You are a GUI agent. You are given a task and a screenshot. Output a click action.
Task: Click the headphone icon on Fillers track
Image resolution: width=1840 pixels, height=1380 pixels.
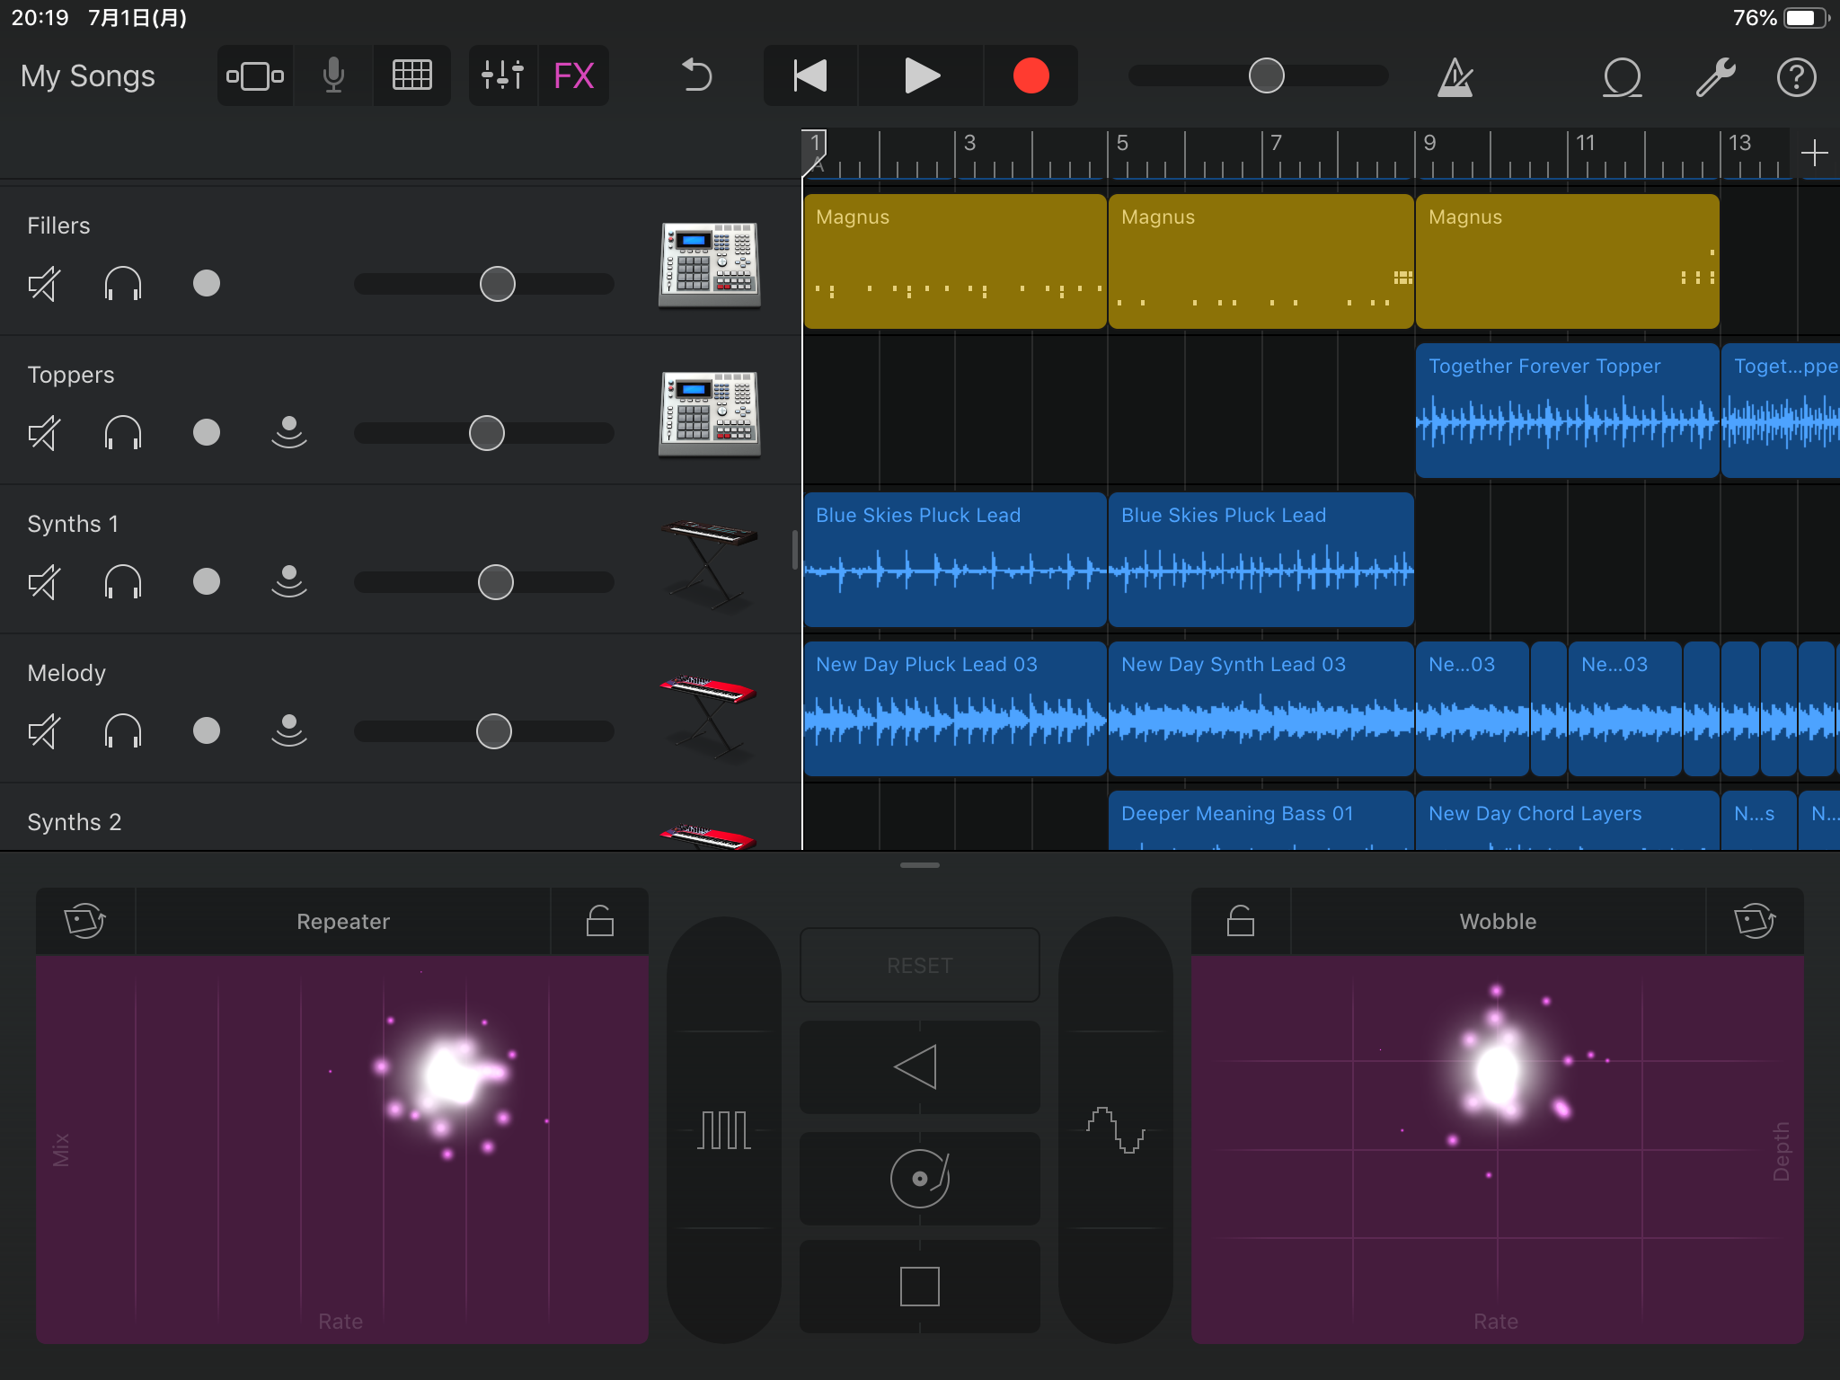(123, 283)
